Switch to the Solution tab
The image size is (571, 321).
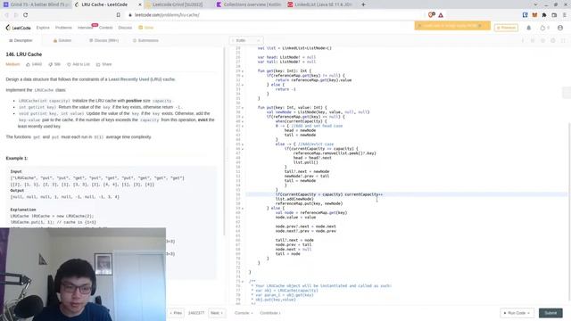(62, 40)
